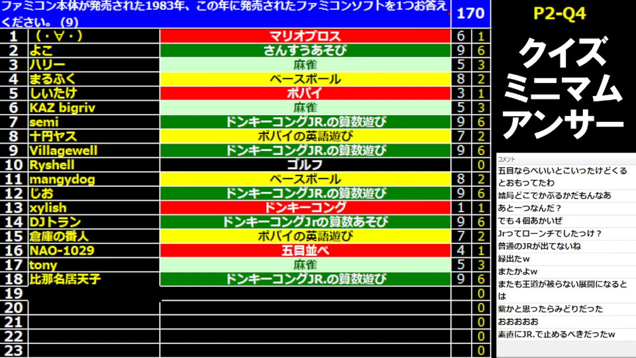
Task: Select comment おおおおお
Action: 518,322
